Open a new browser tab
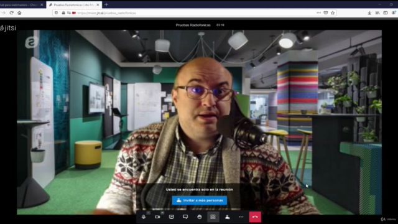Image resolution: width=398 pixels, height=224 pixels. click(x=106, y=4)
